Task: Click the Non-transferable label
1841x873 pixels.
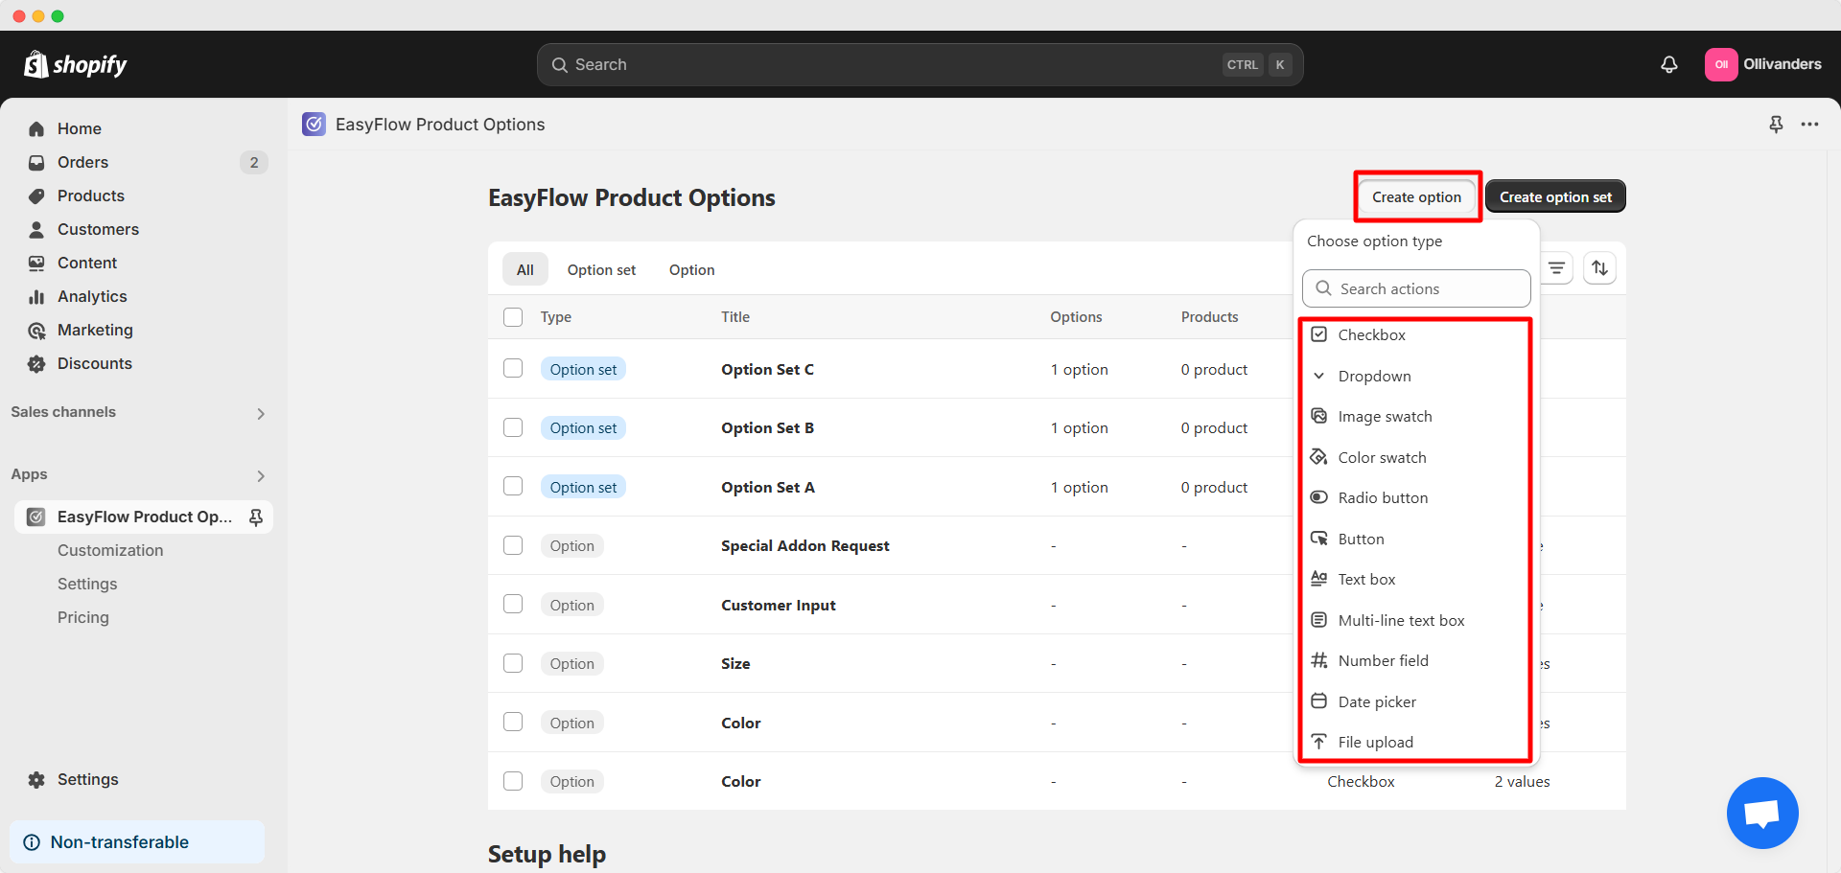Action: (x=120, y=842)
